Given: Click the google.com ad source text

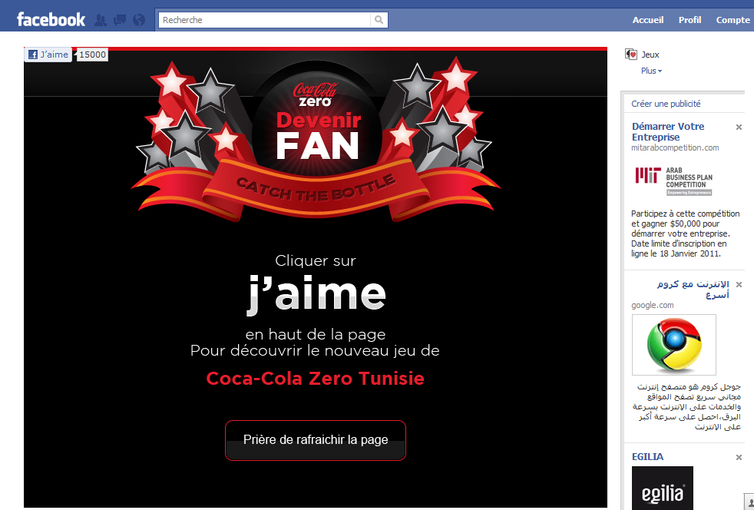Looking at the screenshot, I should click(653, 305).
